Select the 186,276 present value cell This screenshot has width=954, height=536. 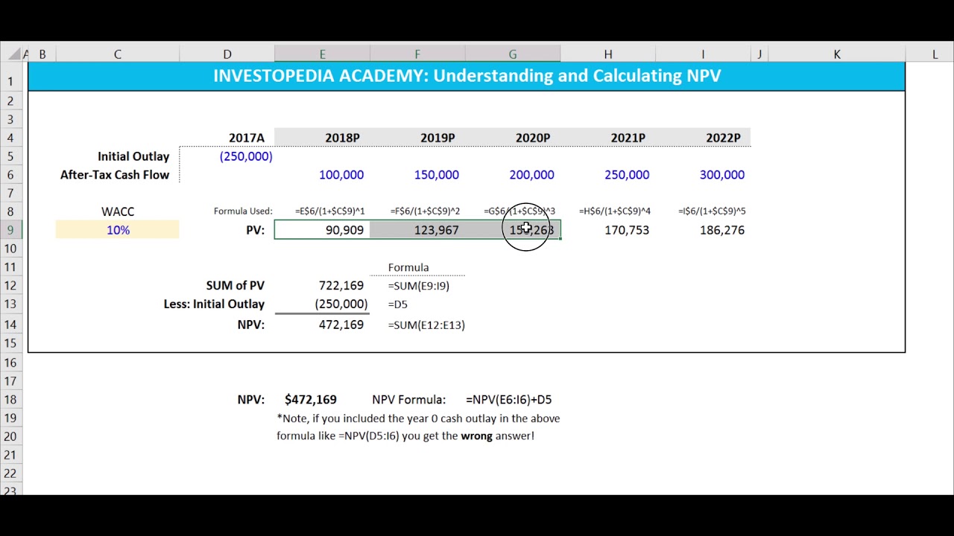click(x=704, y=230)
